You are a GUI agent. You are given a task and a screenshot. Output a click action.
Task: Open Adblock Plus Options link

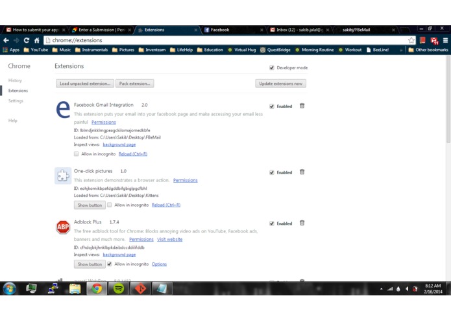[x=159, y=264]
